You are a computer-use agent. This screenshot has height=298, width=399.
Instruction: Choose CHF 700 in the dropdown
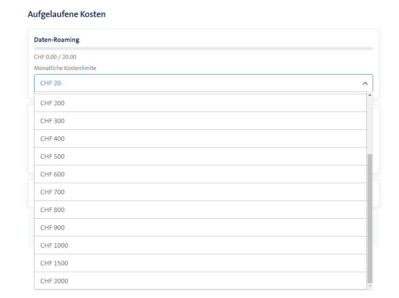point(200,192)
